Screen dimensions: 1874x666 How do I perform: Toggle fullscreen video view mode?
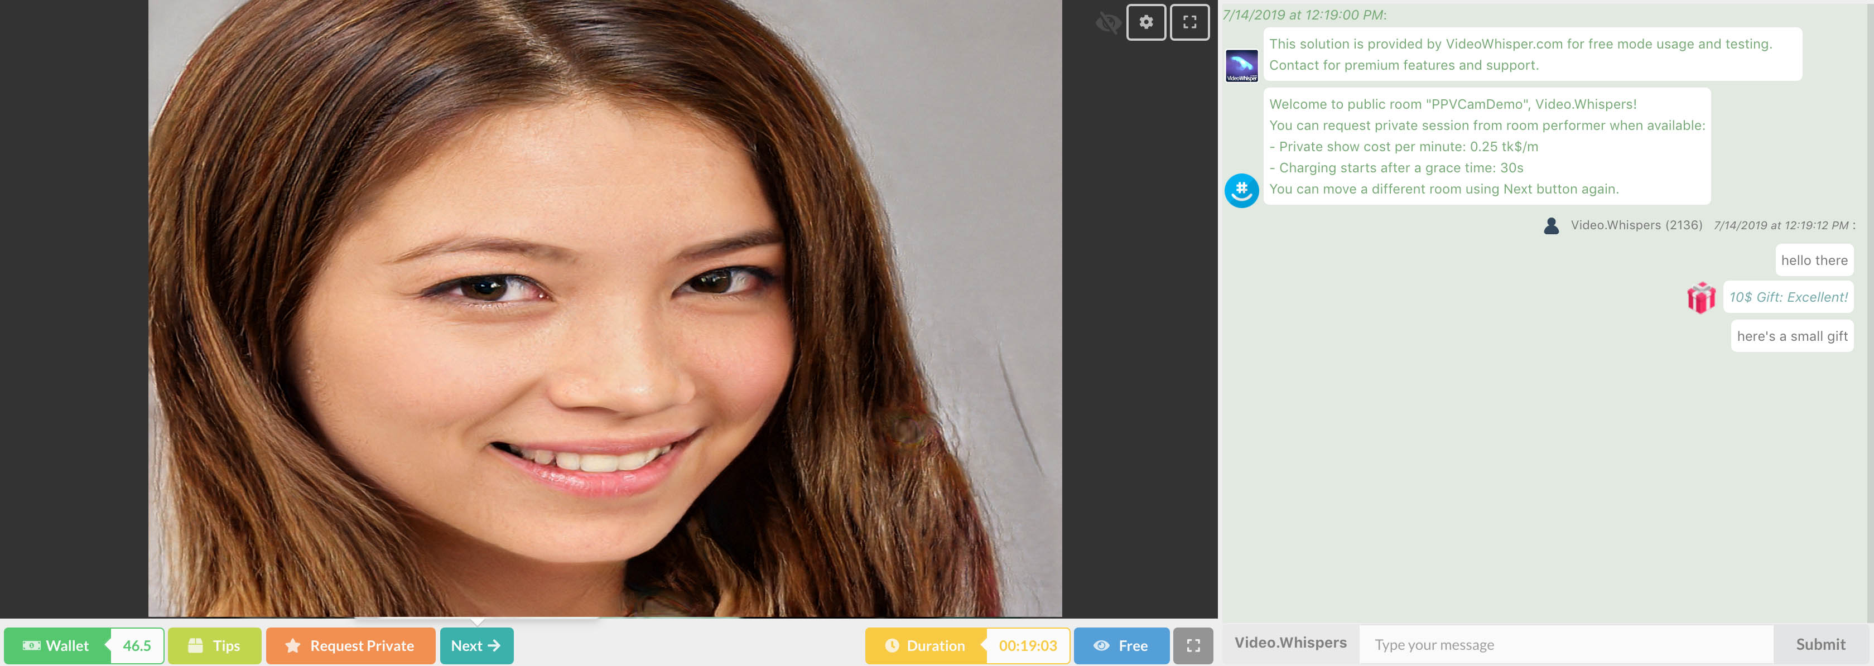coord(1191,22)
